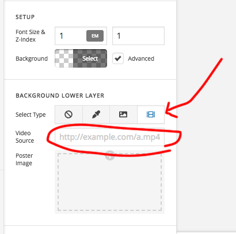This screenshot has height=234, width=236.
Task: Click the transparent checkered color preview
Action: tap(64, 58)
